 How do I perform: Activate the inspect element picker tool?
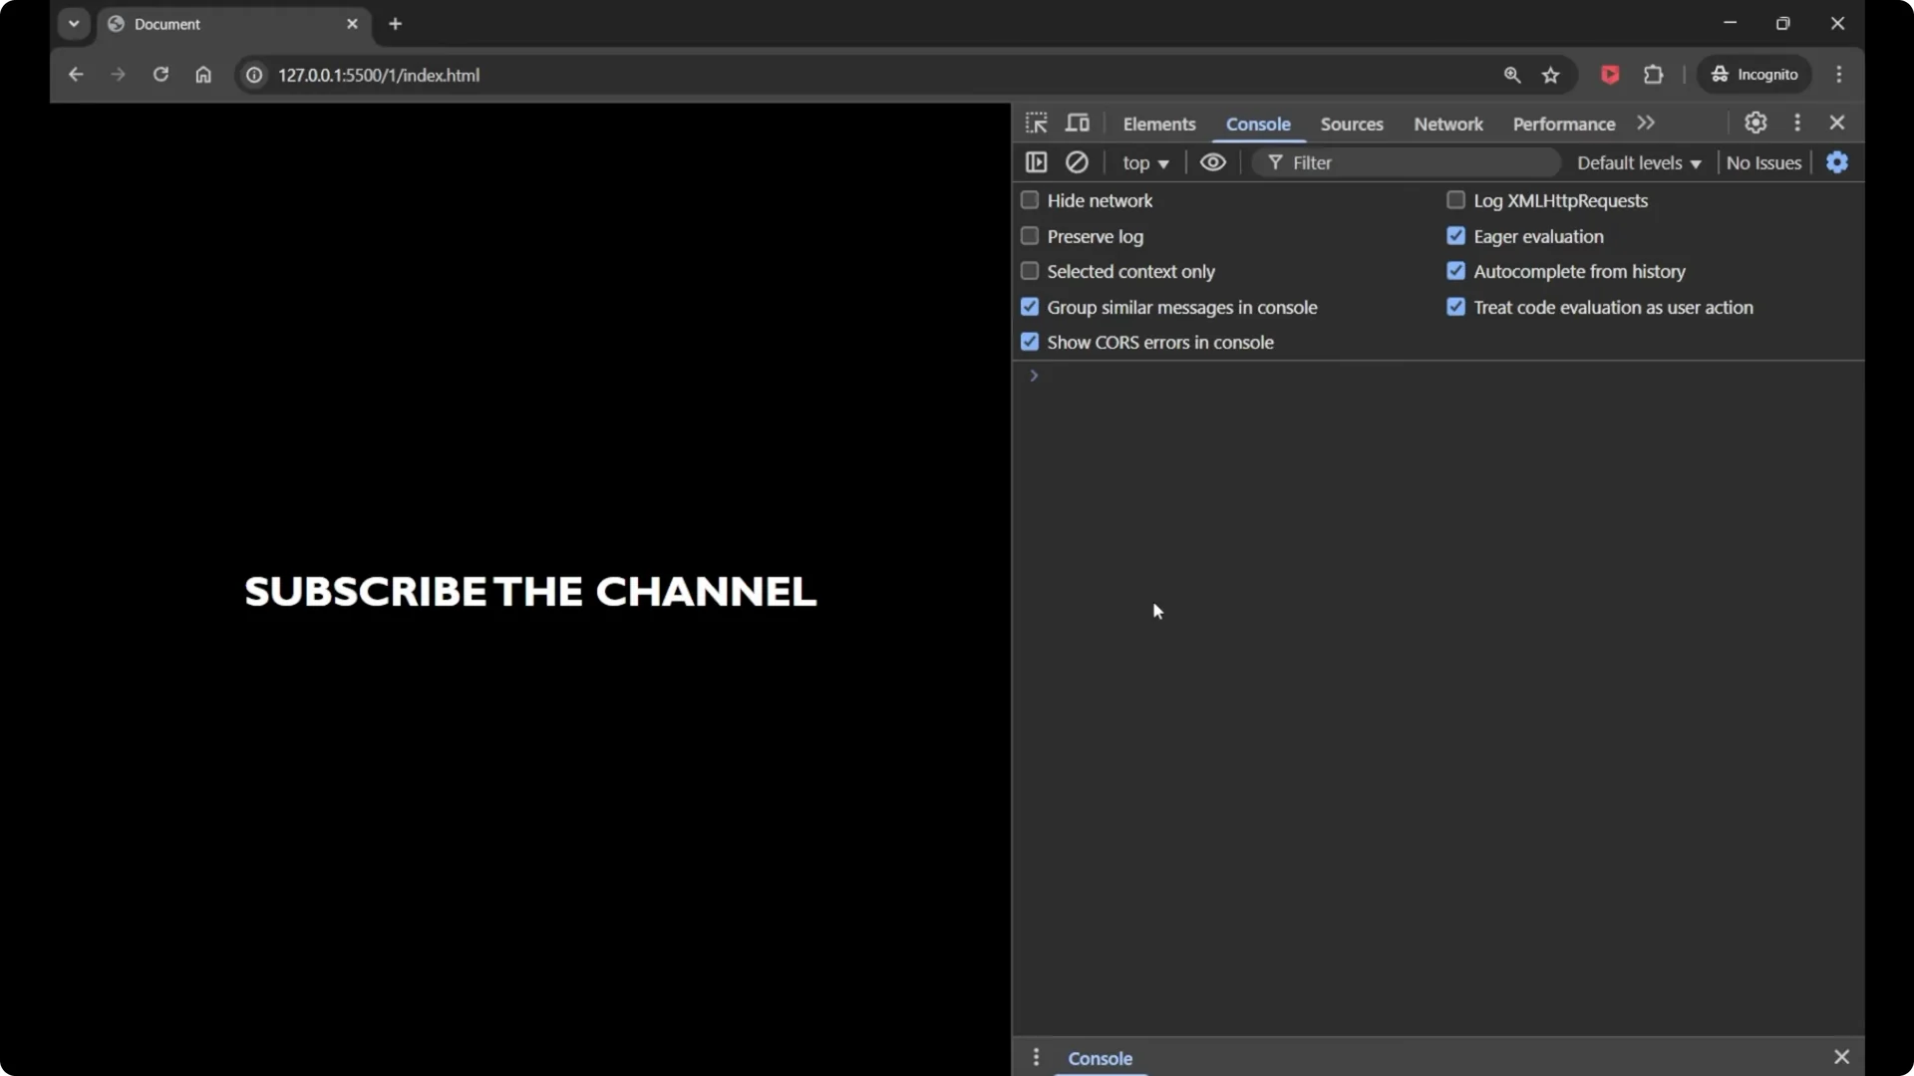coord(1036,123)
